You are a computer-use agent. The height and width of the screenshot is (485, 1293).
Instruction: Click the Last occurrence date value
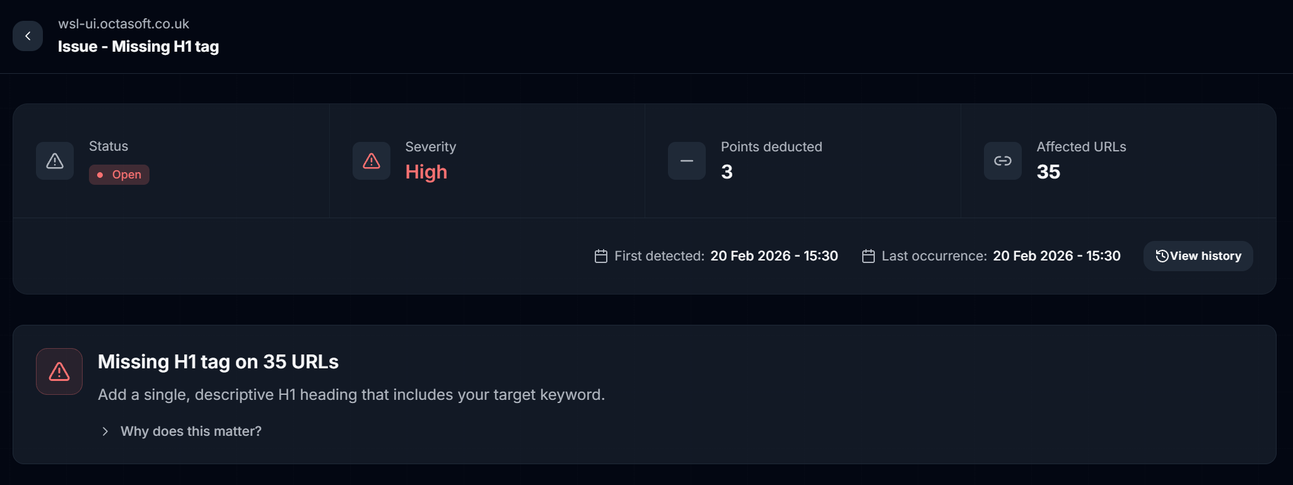[1056, 256]
